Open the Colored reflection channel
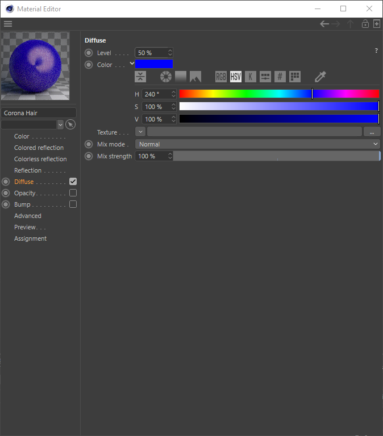 (39, 148)
